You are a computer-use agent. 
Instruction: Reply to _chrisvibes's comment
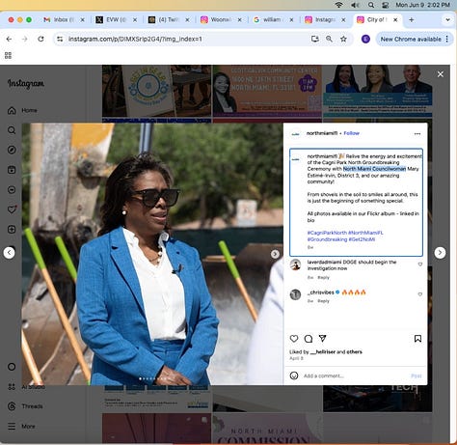pos(323,301)
